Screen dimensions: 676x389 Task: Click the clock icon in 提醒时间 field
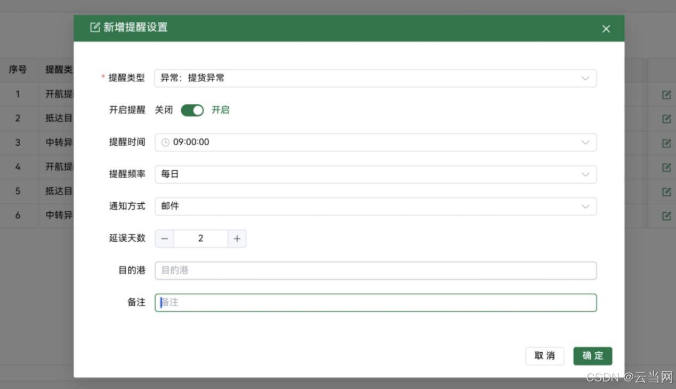(x=165, y=143)
